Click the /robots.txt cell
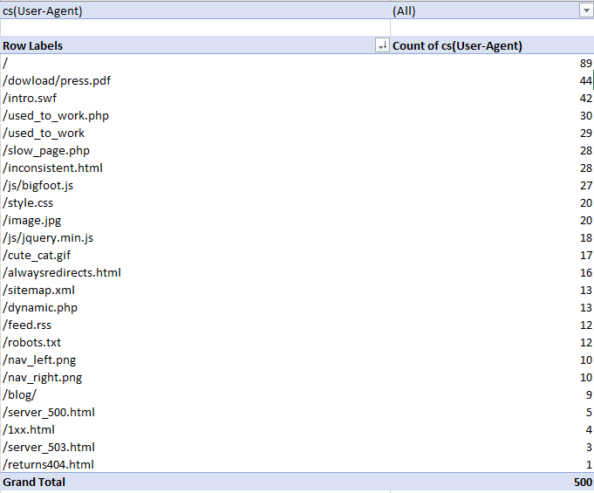Screen dimensions: 594x493 pyautogui.click(x=32, y=342)
